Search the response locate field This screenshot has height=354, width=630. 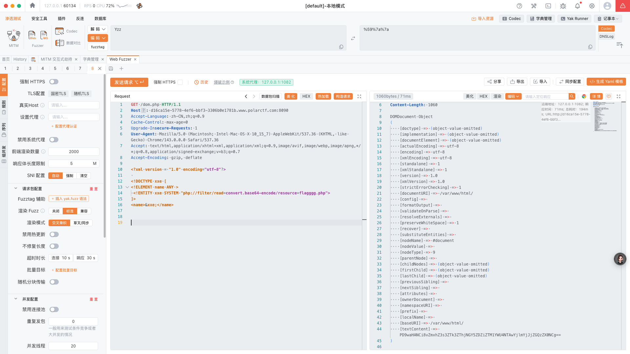pyautogui.click(x=545, y=96)
